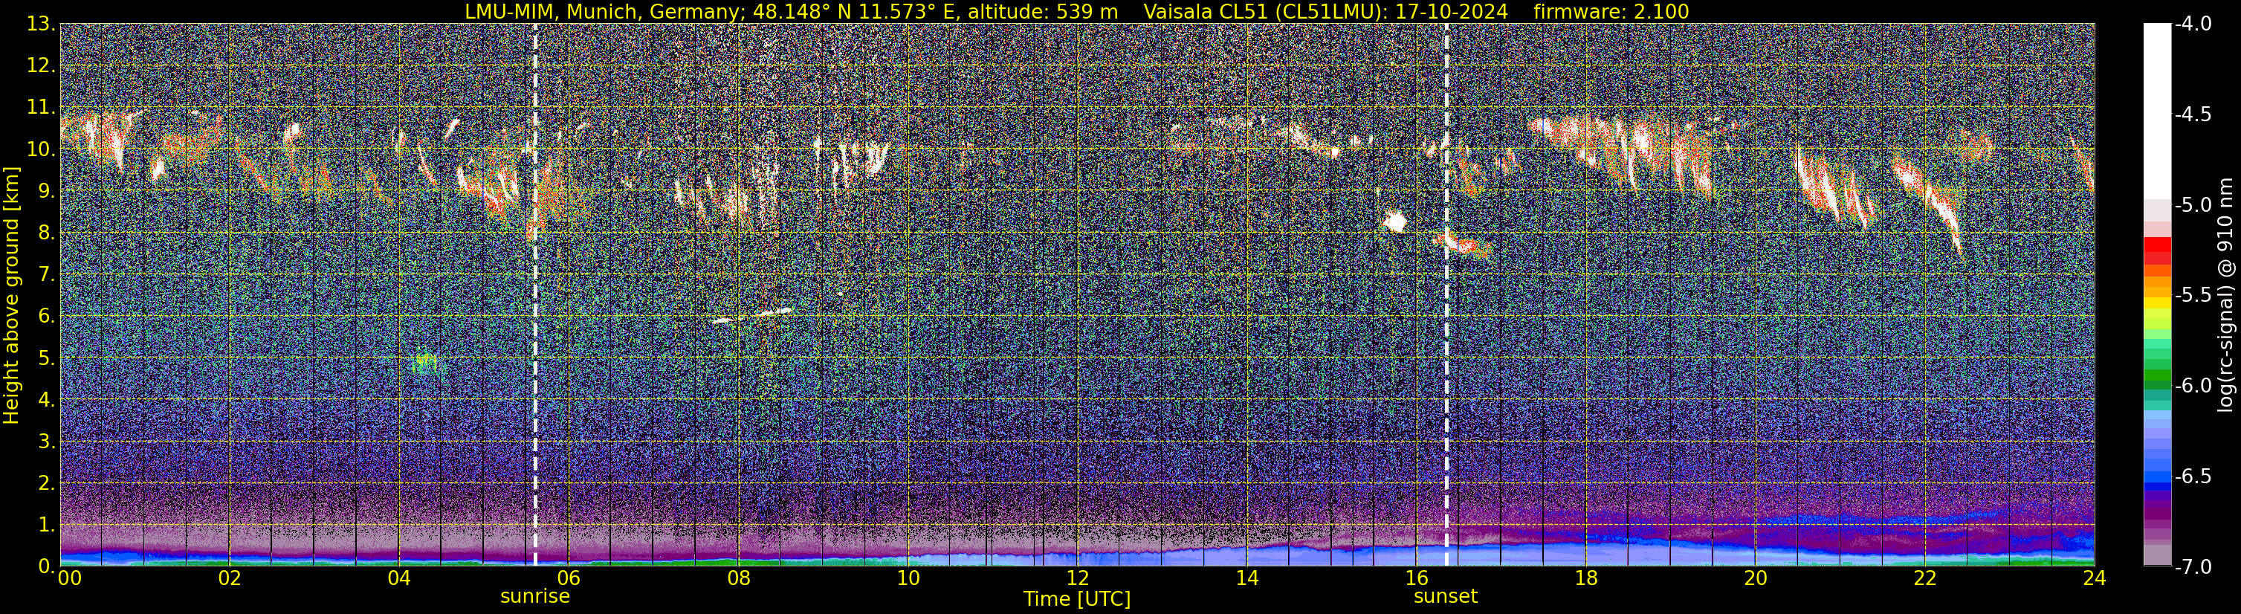Image resolution: width=2241 pixels, height=614 pixels.
Task: Click colorbar tick label '-5.5'
Action: 2192,296
